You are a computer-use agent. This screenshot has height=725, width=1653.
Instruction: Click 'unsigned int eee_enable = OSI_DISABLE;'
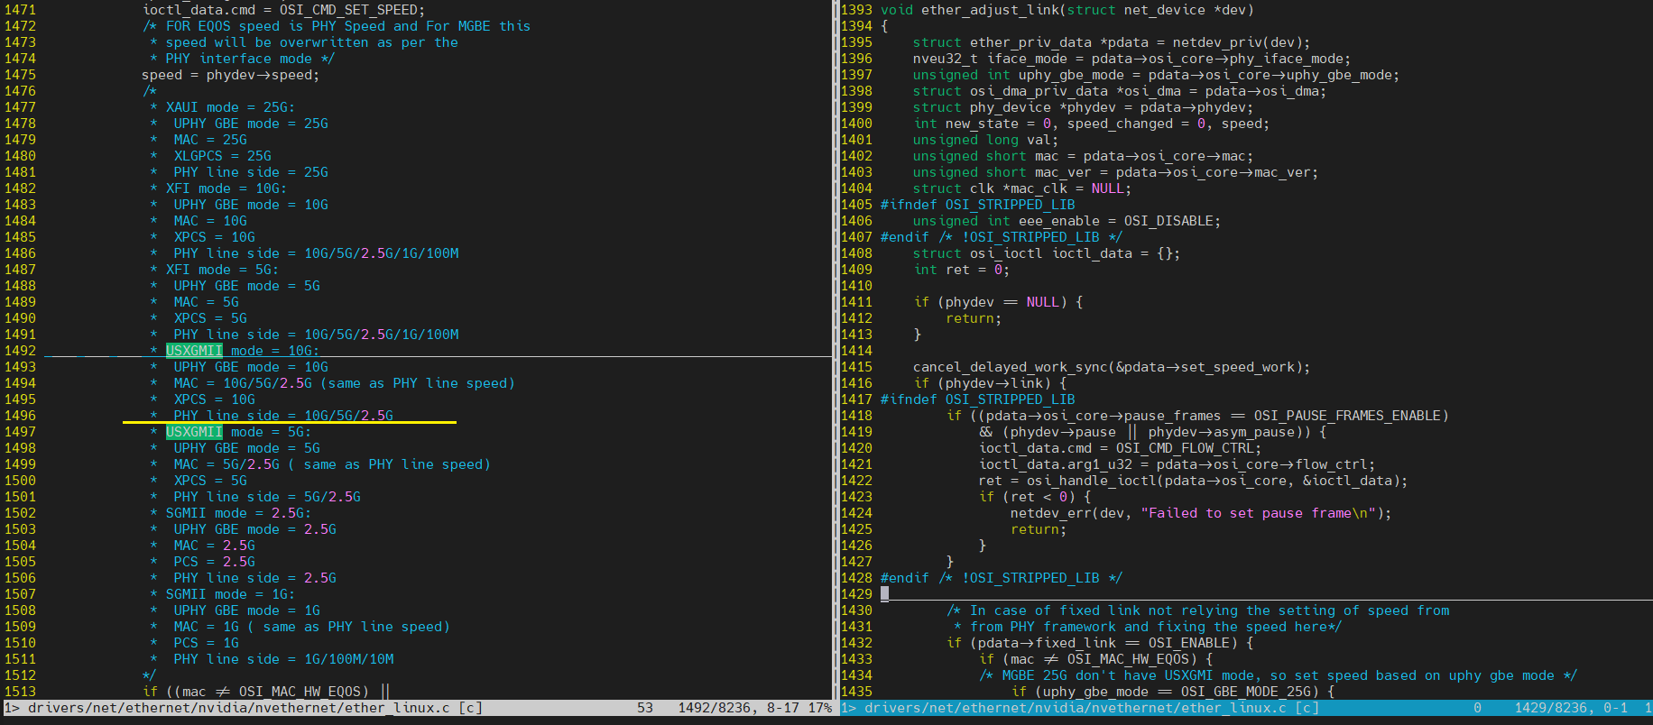point(1067,221)
